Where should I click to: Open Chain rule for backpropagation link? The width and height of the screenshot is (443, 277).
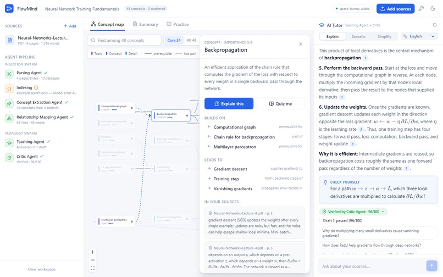point(254,137)
